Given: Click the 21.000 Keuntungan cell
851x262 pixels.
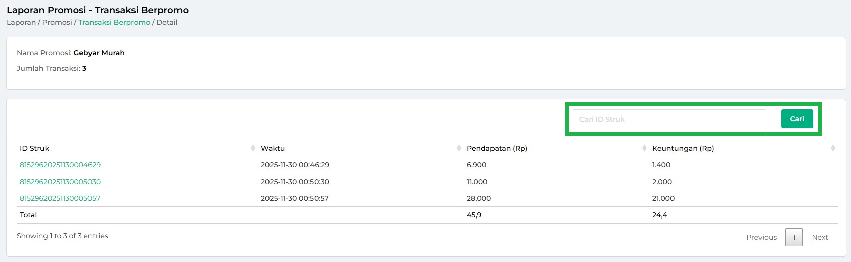Looking at the screenshot, I should point(663,198).
